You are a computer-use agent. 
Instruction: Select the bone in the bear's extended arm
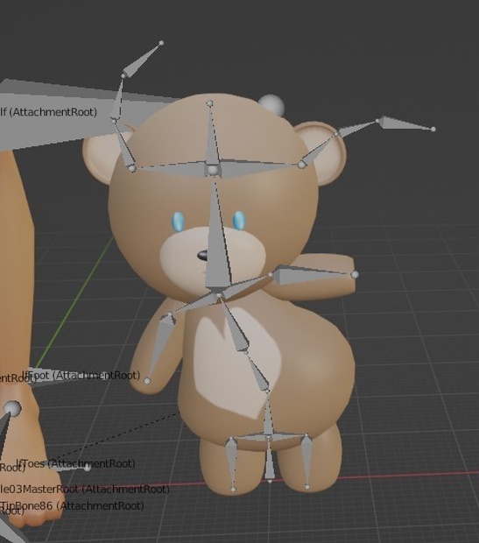tap(312, 275)
